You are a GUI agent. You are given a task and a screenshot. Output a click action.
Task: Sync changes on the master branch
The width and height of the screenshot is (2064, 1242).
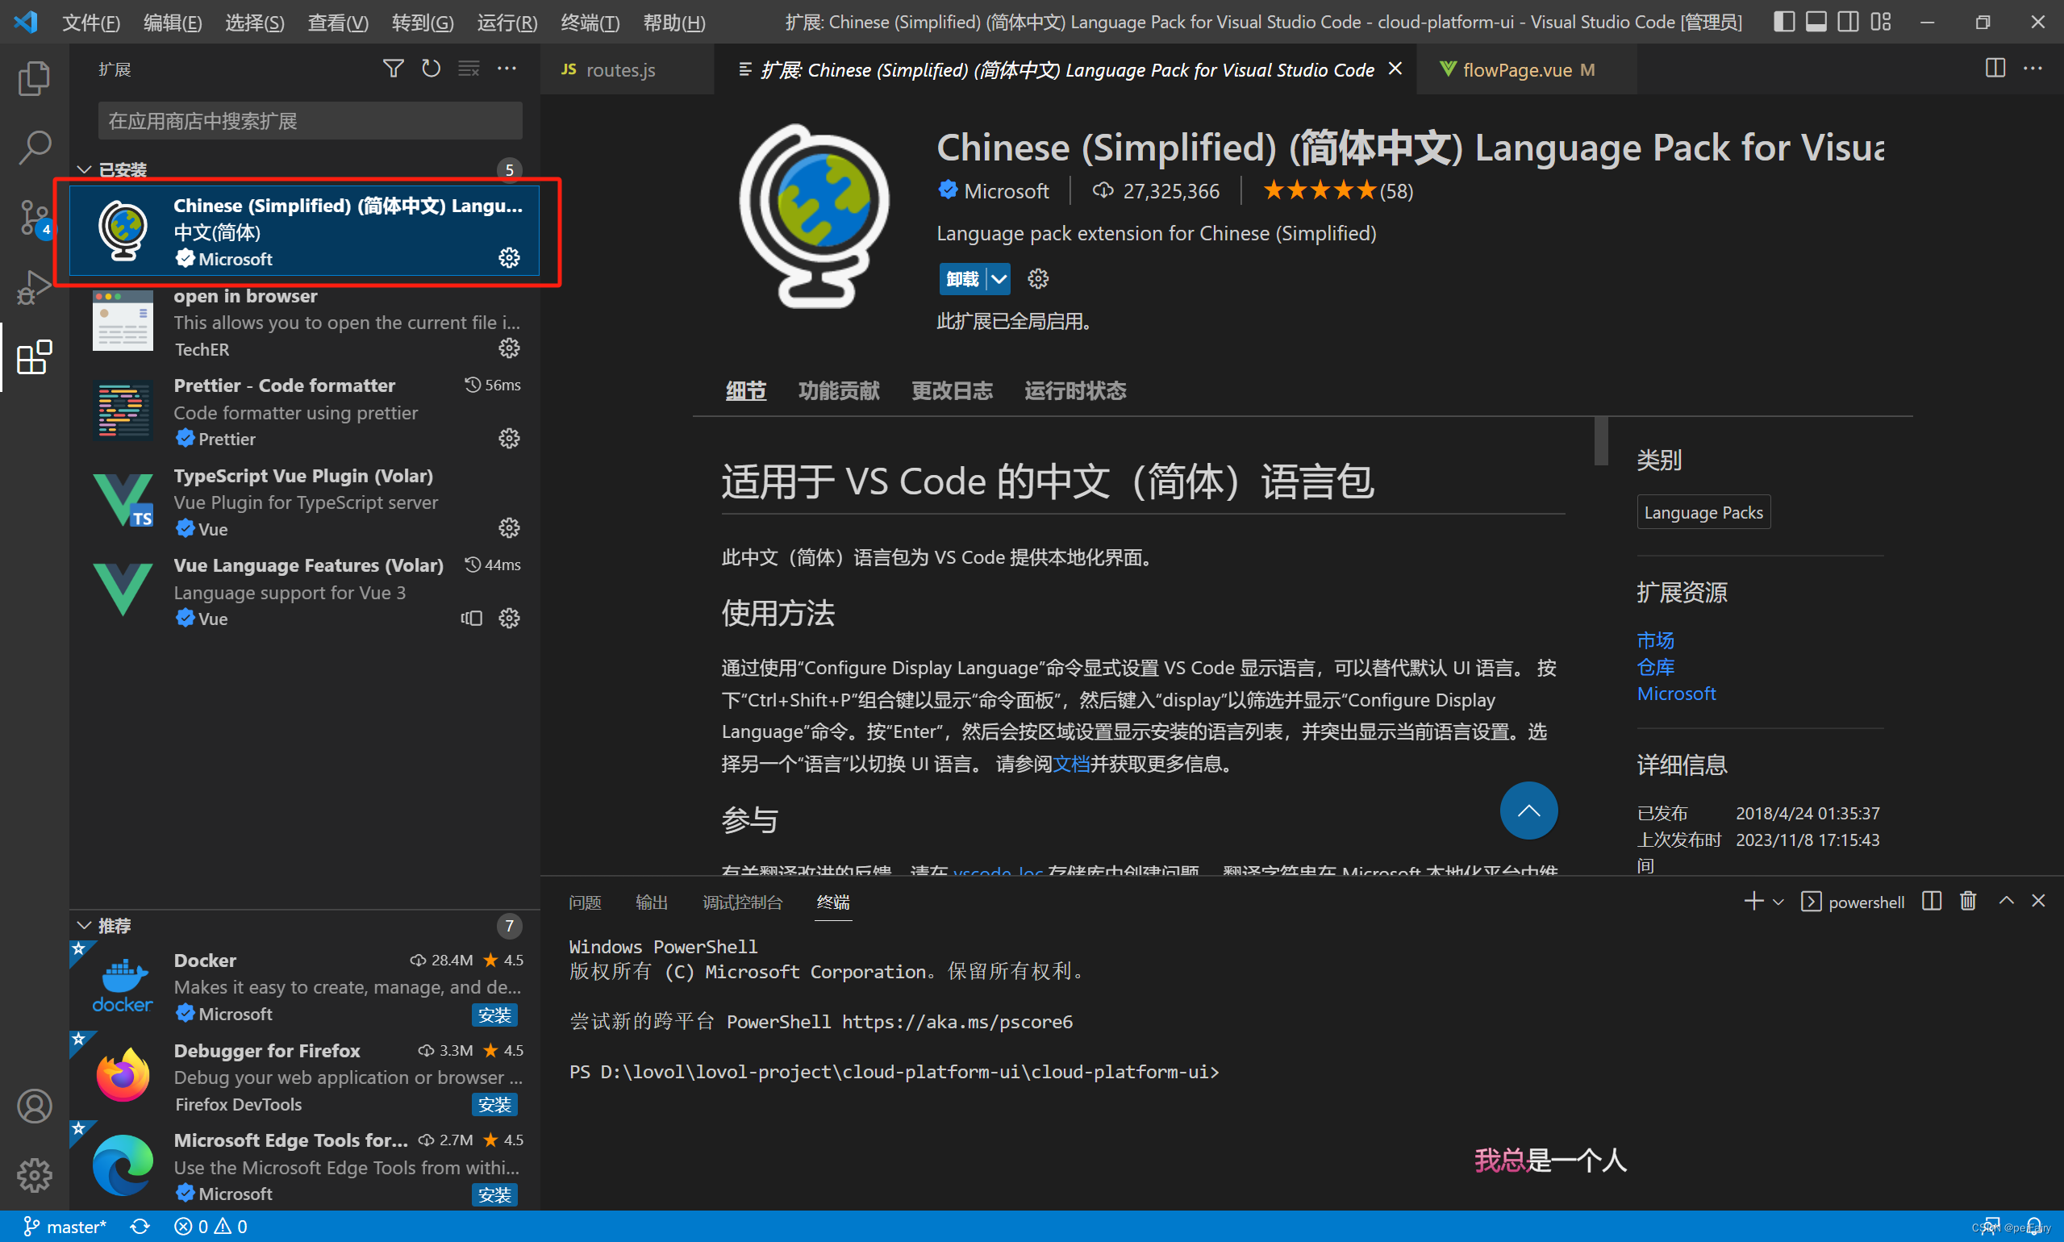click(x=140, y=1226)
